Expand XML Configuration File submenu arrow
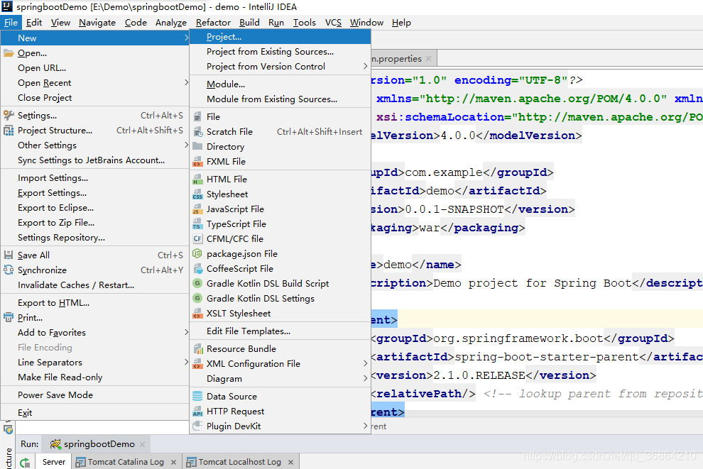Screen dimensions: 703x469 pyautogui.click(x=365, y=363)
